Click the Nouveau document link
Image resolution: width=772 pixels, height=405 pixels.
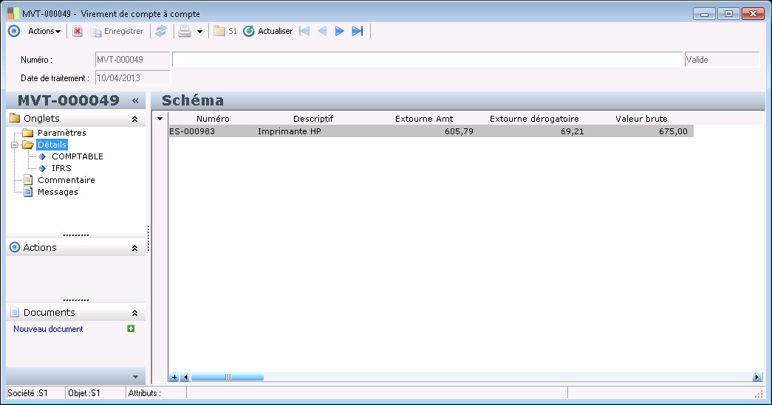(x=48, y=329)
